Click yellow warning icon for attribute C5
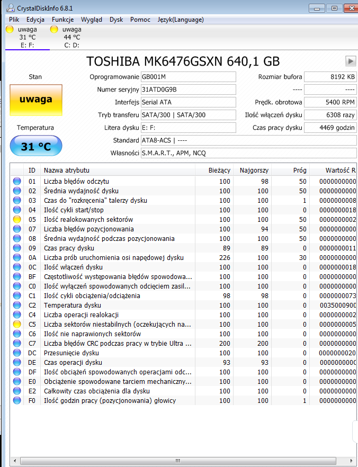This screenshot has height=467, width=358. 17,324
